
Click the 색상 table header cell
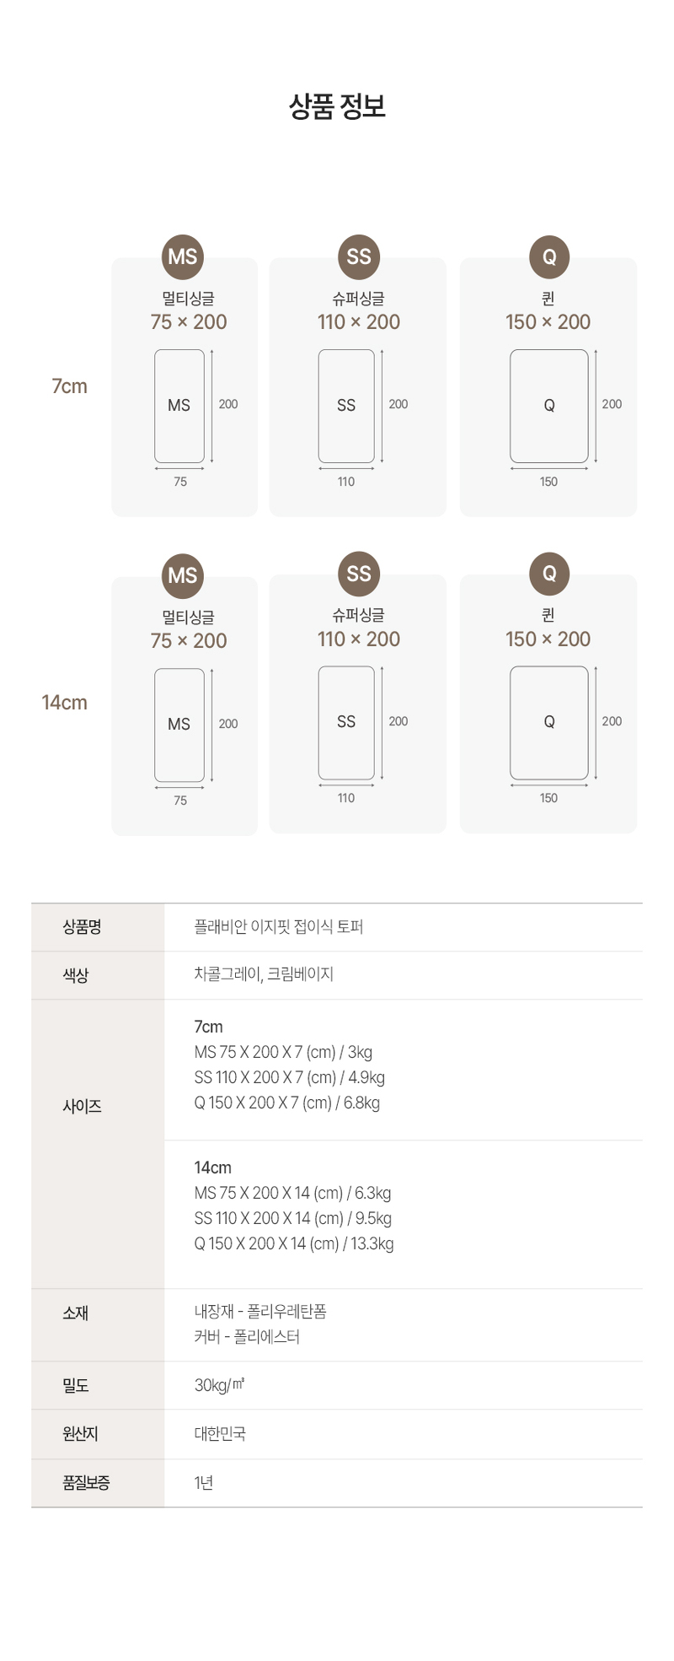click(76, 975)
